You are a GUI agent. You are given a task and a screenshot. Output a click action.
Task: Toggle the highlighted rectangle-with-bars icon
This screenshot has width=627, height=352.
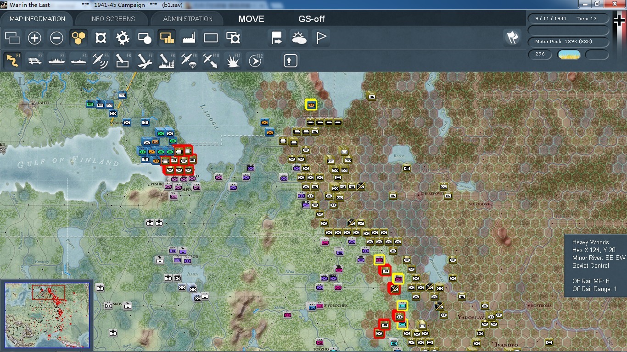pos(167,38)
